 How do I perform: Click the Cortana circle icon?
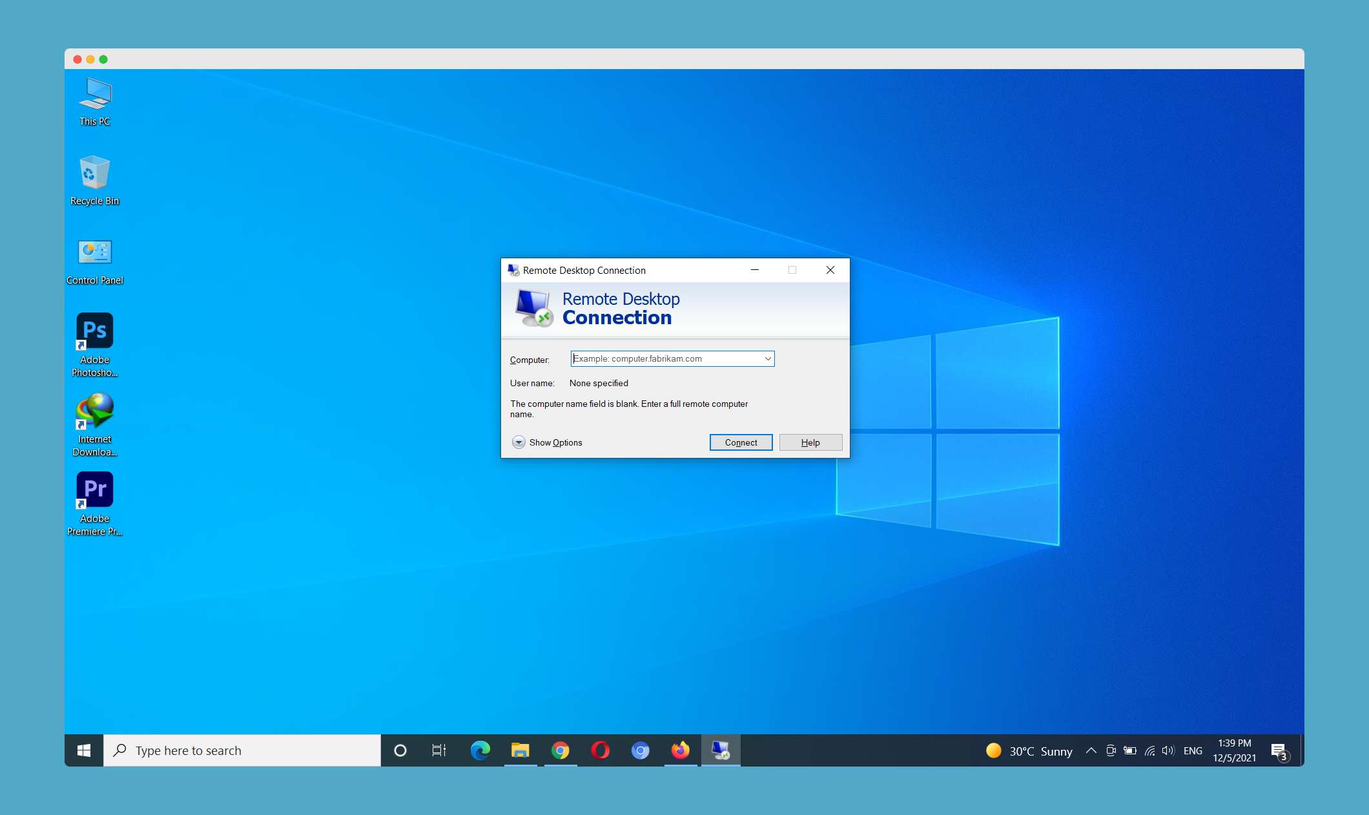pyautogui.click(x=400, y=750)
